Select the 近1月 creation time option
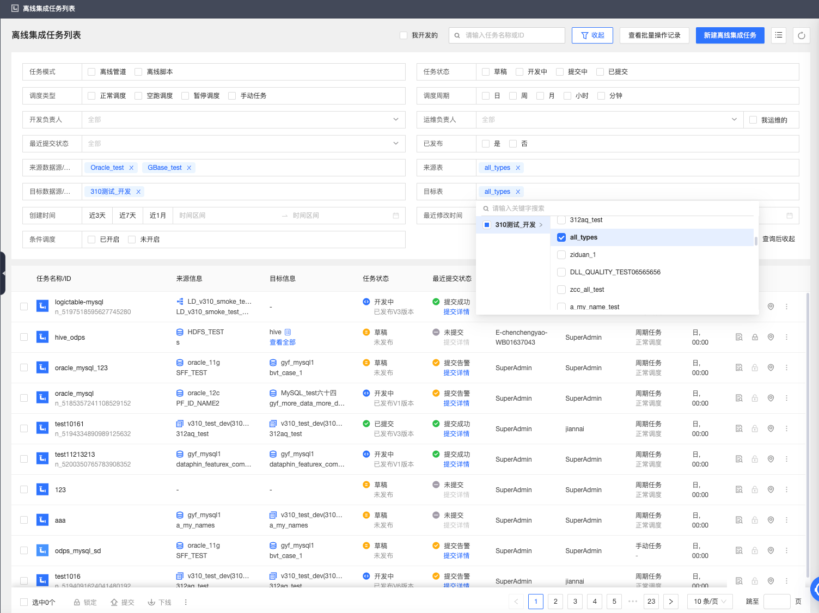Image resolution: width=819 pixels, height=613 pixels. coord(158,216)
